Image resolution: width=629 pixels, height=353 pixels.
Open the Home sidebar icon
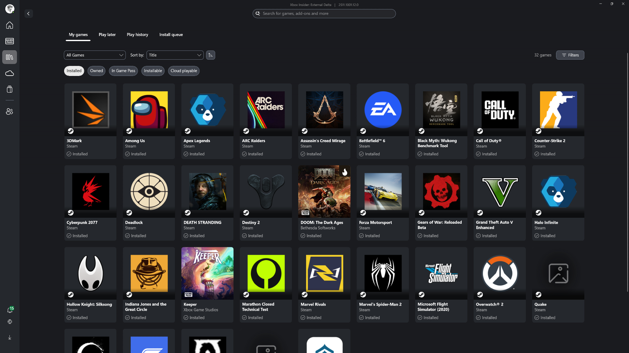click(9, 25)
